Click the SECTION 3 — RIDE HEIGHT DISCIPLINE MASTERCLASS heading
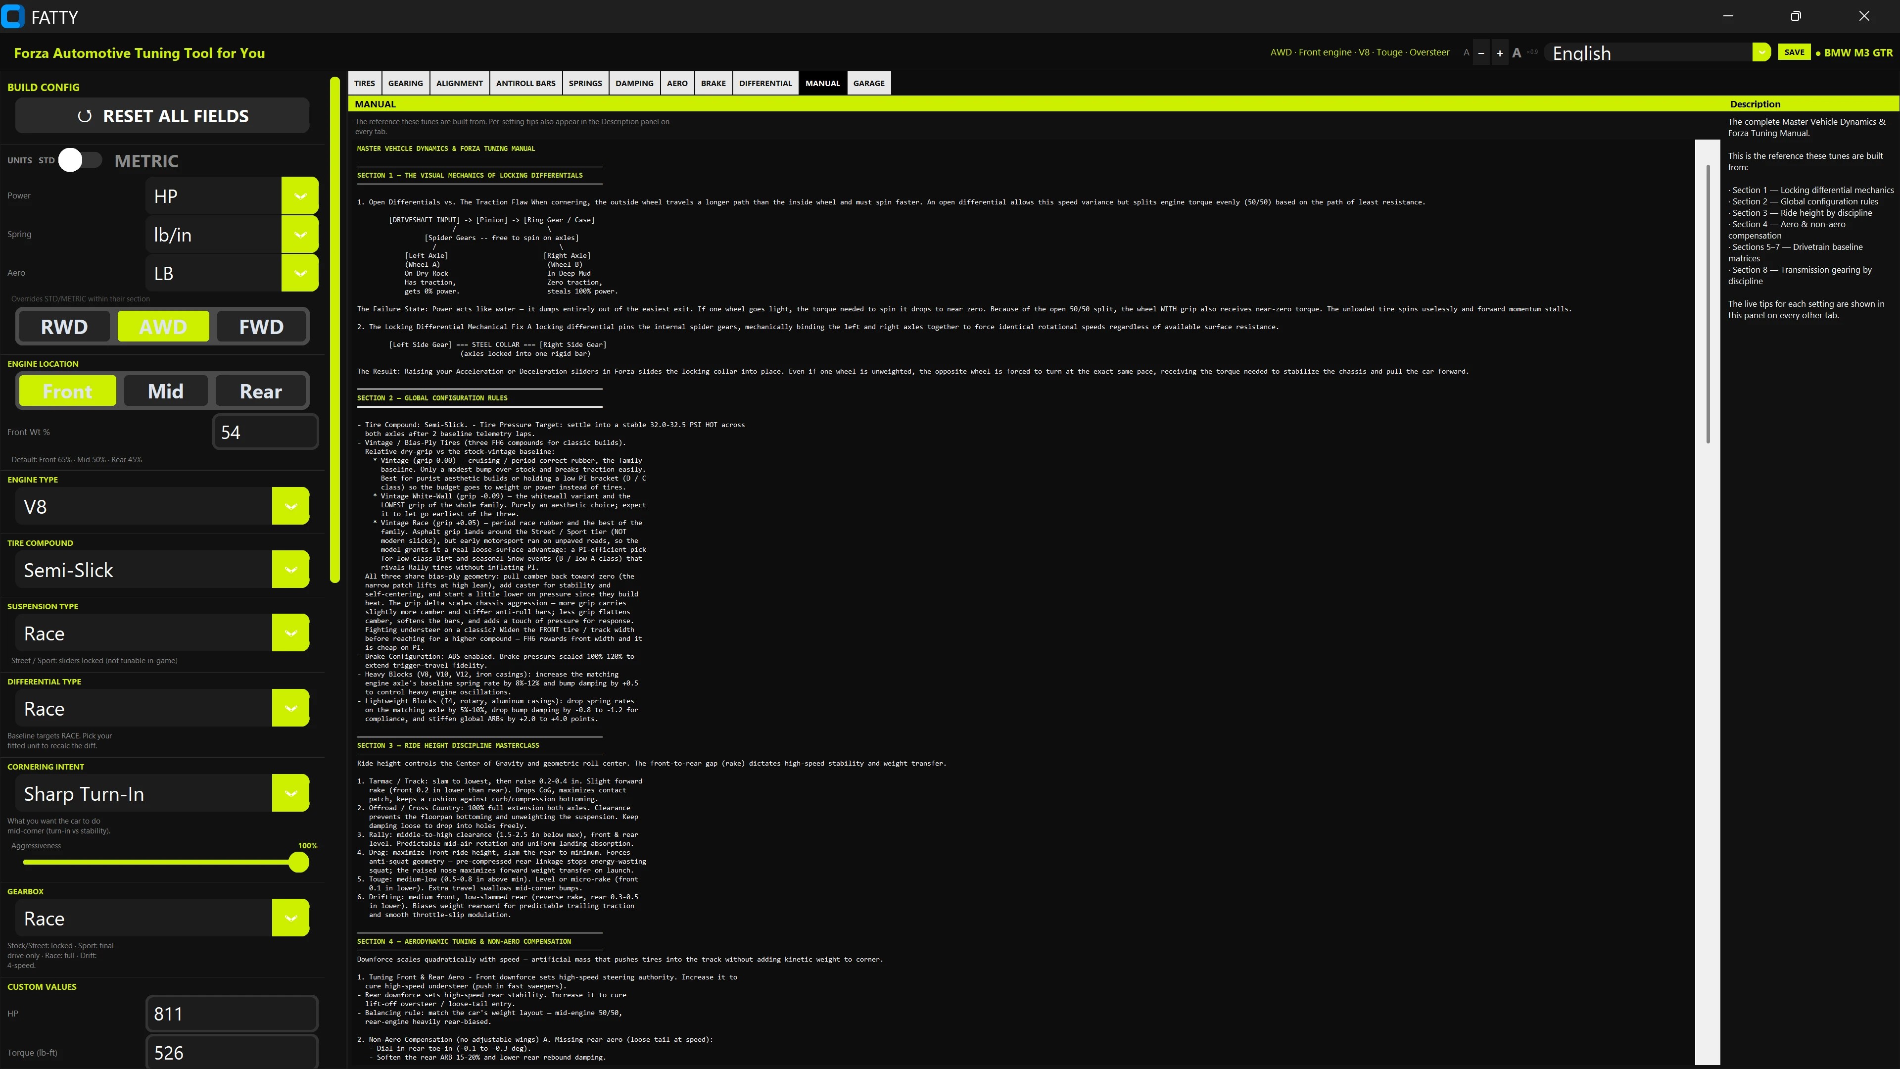 (448, 745)
